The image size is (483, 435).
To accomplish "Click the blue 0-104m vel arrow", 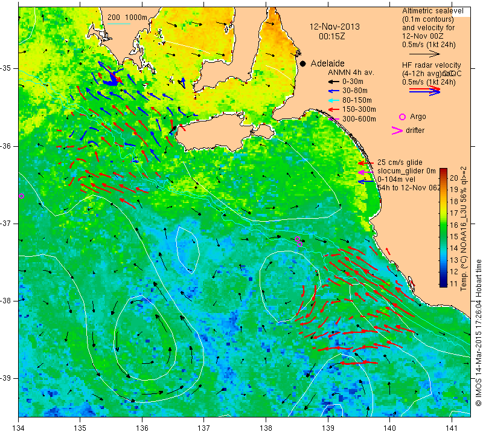I will (x=366, y=182).
